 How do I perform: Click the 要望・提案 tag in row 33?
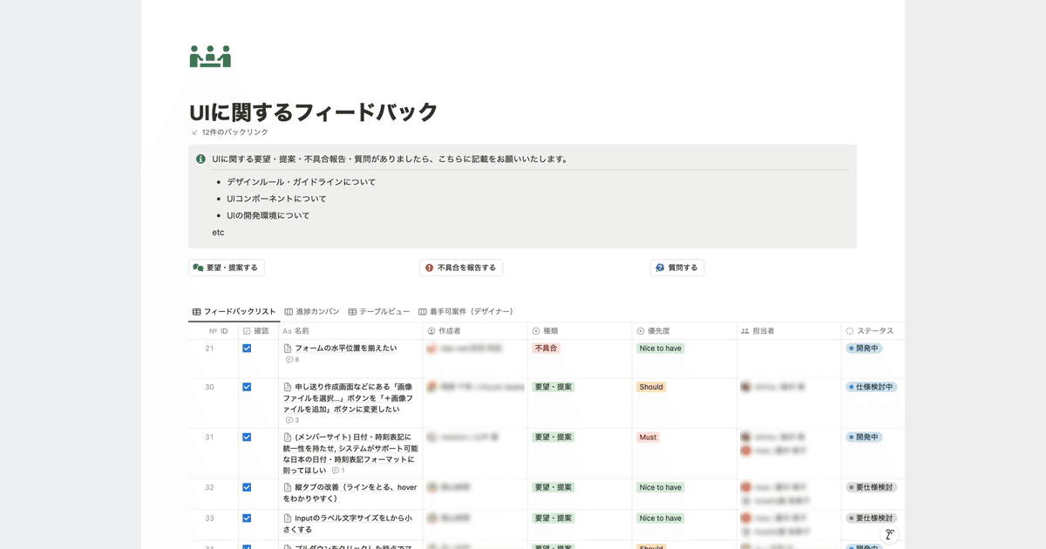[554, 518]
